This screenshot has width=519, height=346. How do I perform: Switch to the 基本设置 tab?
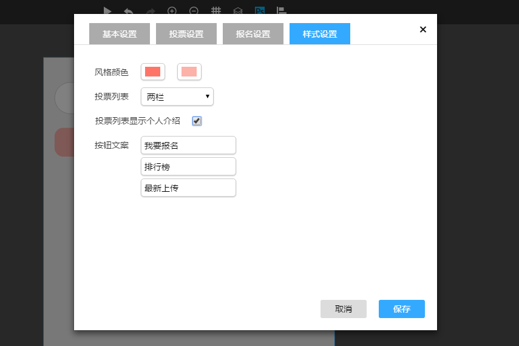pyautogui.click(x=120, y=34)
